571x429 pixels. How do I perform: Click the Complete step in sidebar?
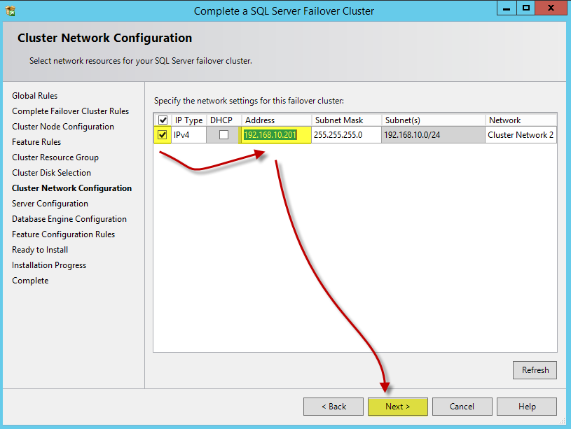click(30, 281)
